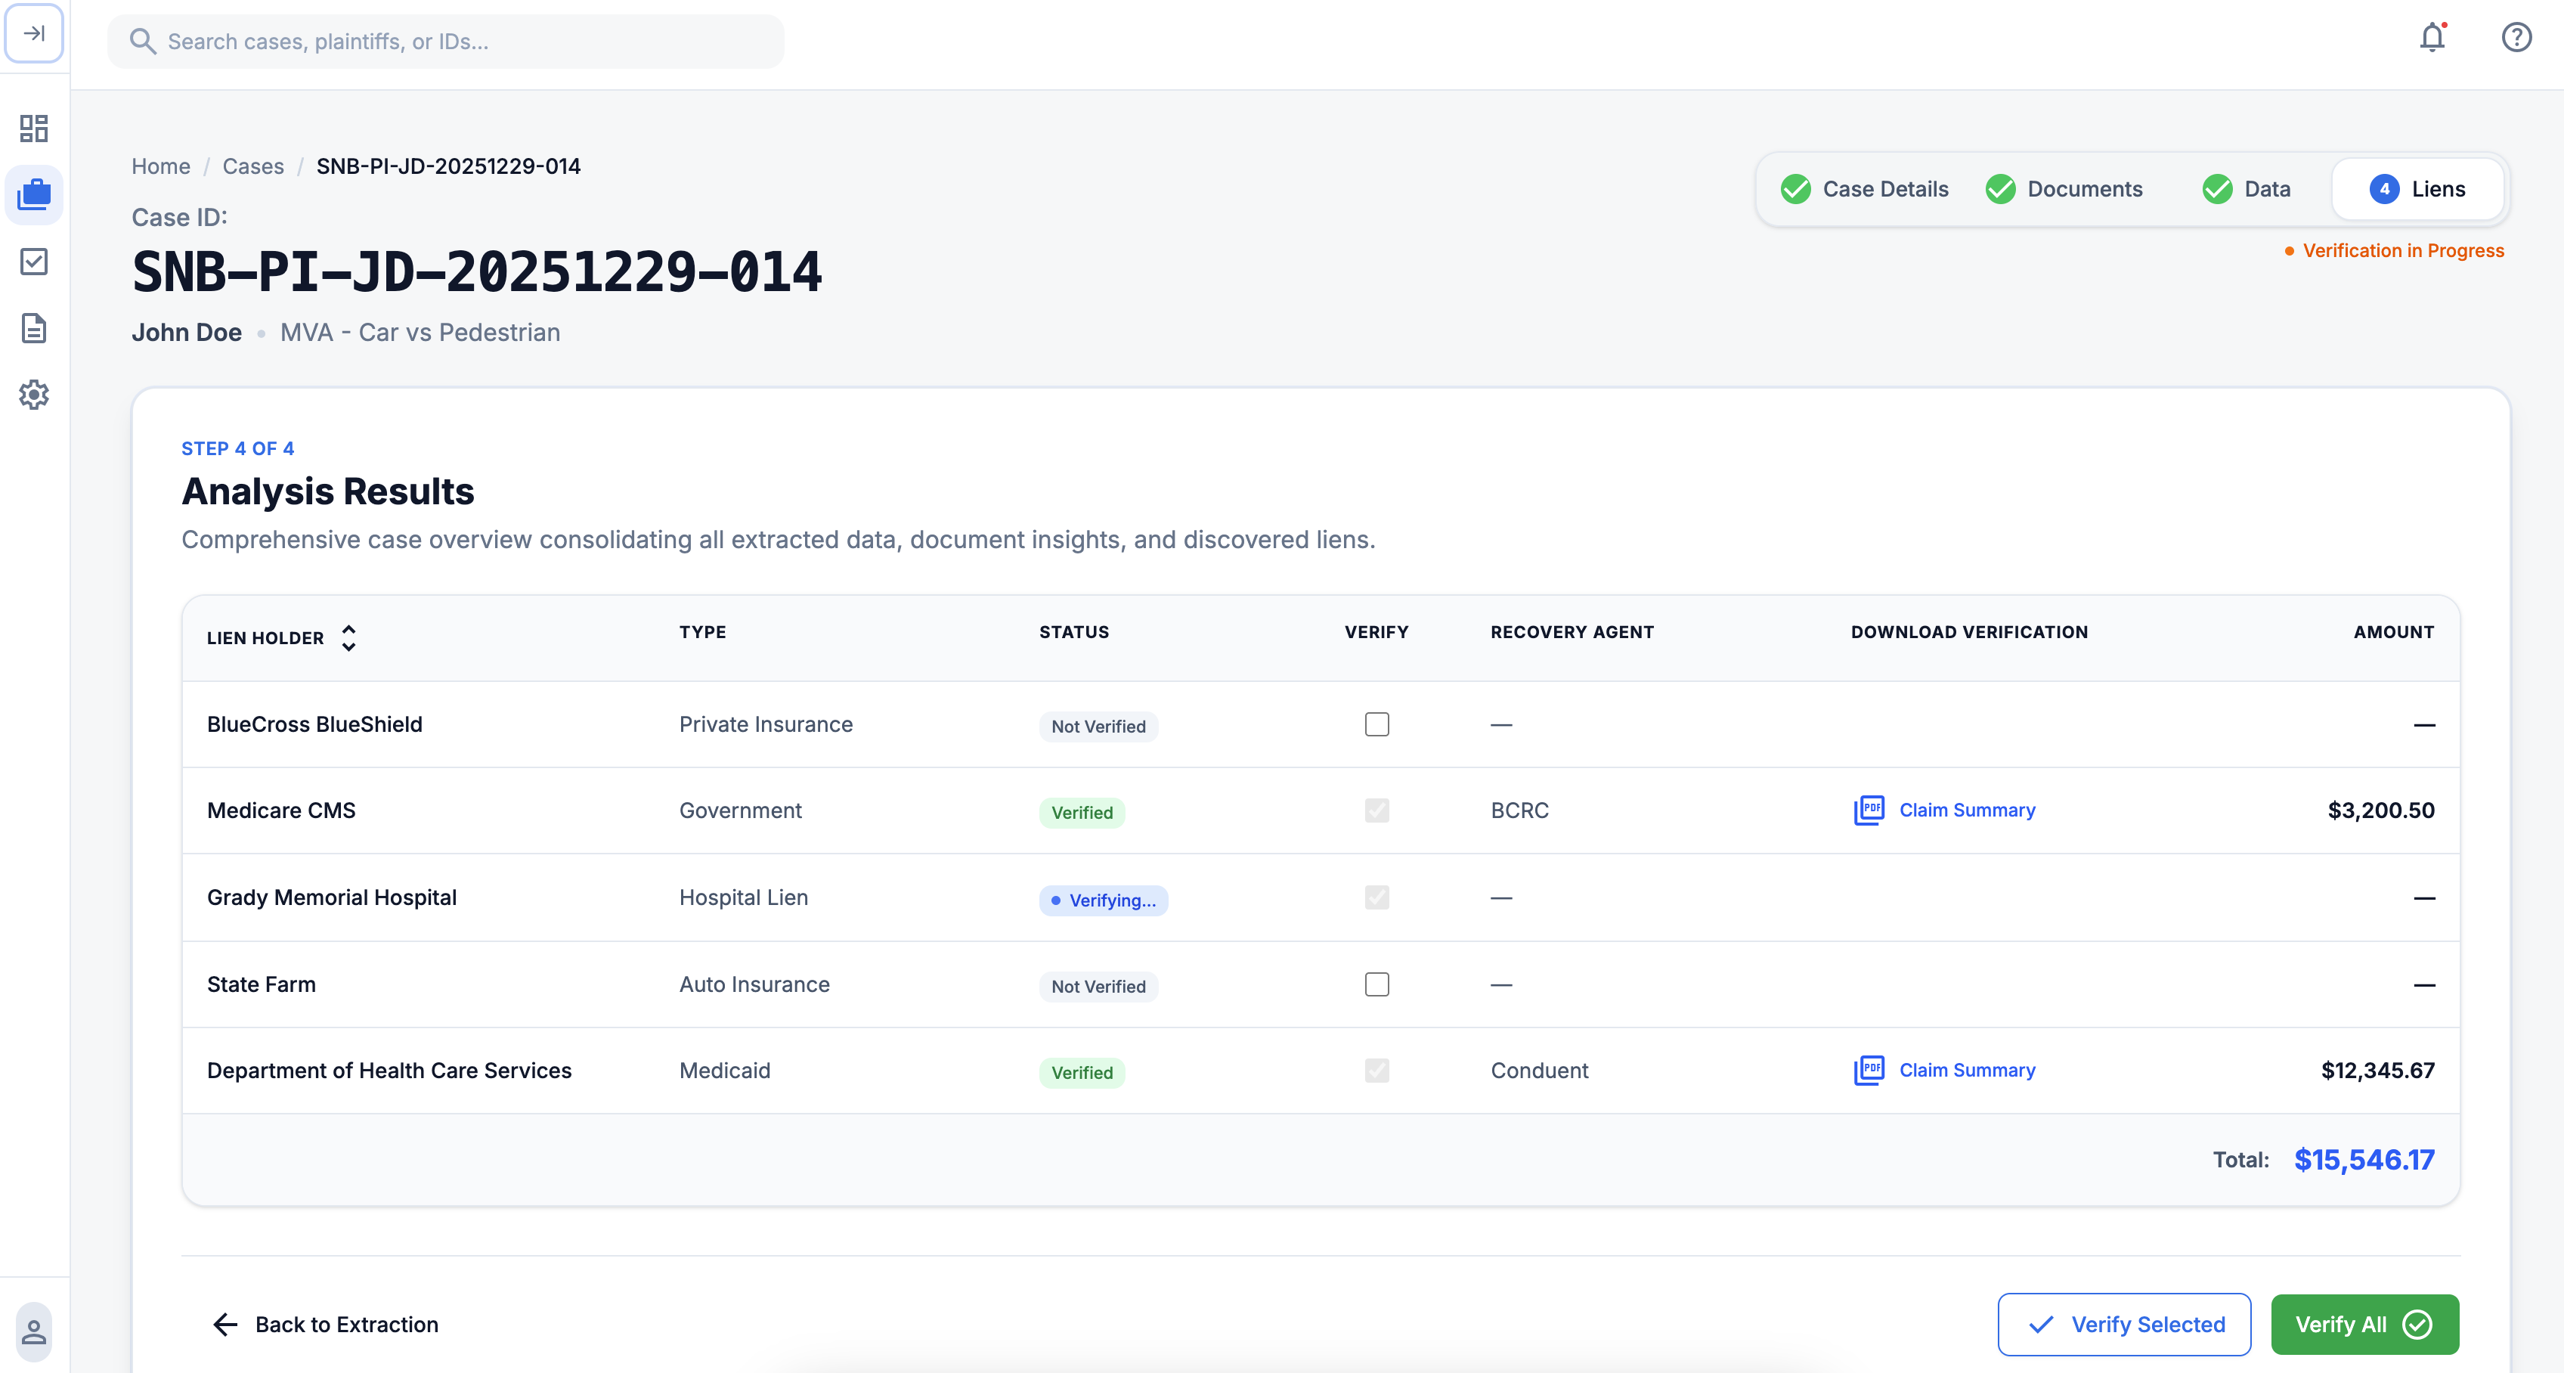2564x1373 pixels.
Task: Select the Cases briefcase icon
Action: (x=35, y=195)
